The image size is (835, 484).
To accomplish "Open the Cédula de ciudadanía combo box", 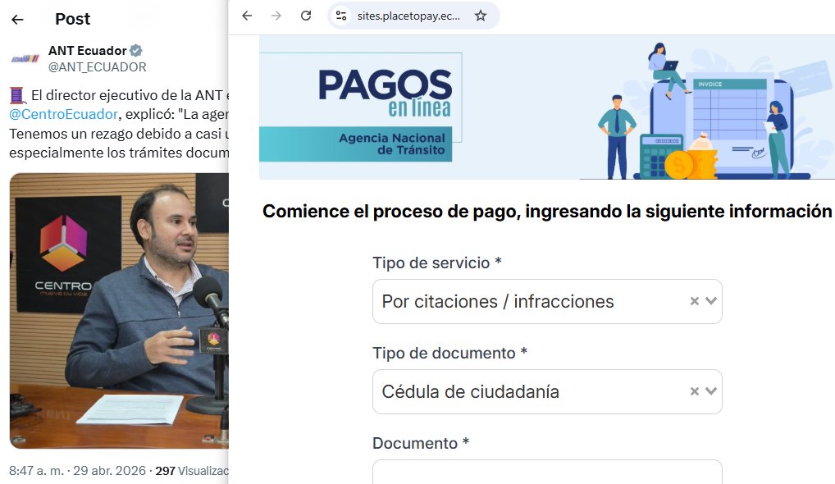I will 547,391.
